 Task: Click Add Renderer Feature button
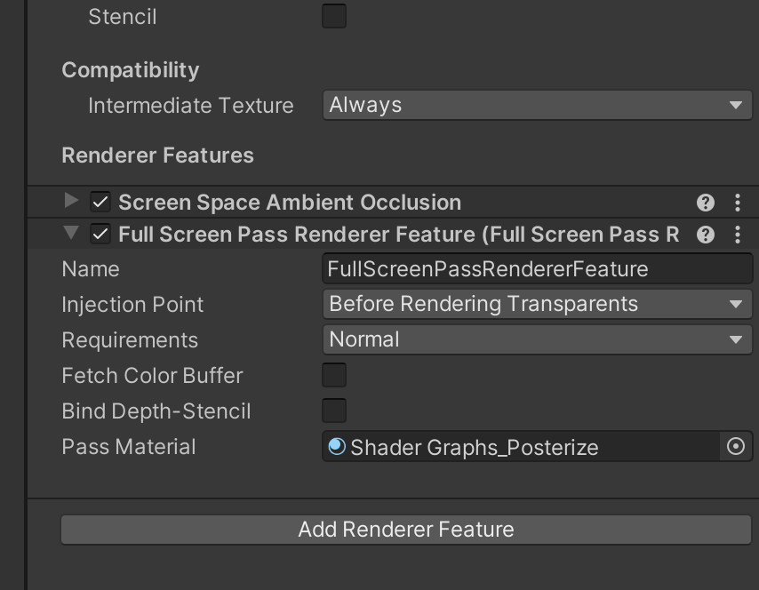406,530
